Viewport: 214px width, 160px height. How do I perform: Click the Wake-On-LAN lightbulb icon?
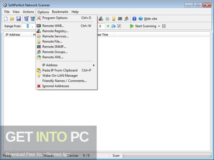(39, 75)
